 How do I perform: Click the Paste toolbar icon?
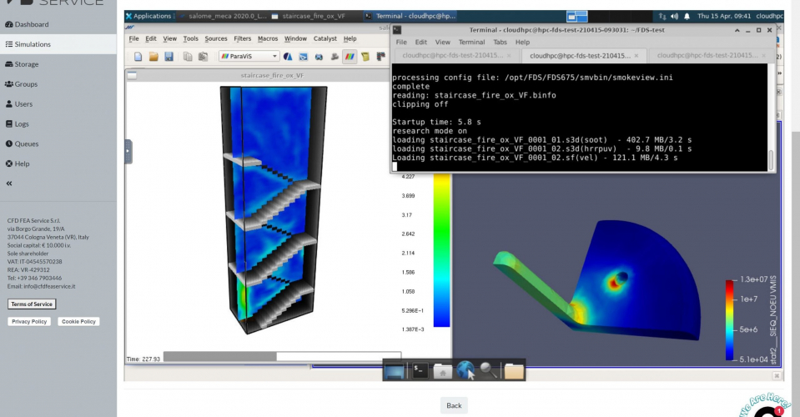point(203,56)
